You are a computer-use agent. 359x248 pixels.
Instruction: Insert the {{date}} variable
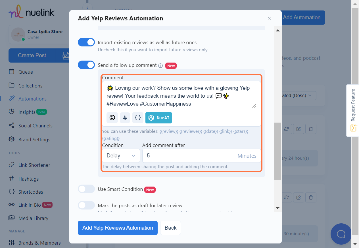[x=211, y=131]
